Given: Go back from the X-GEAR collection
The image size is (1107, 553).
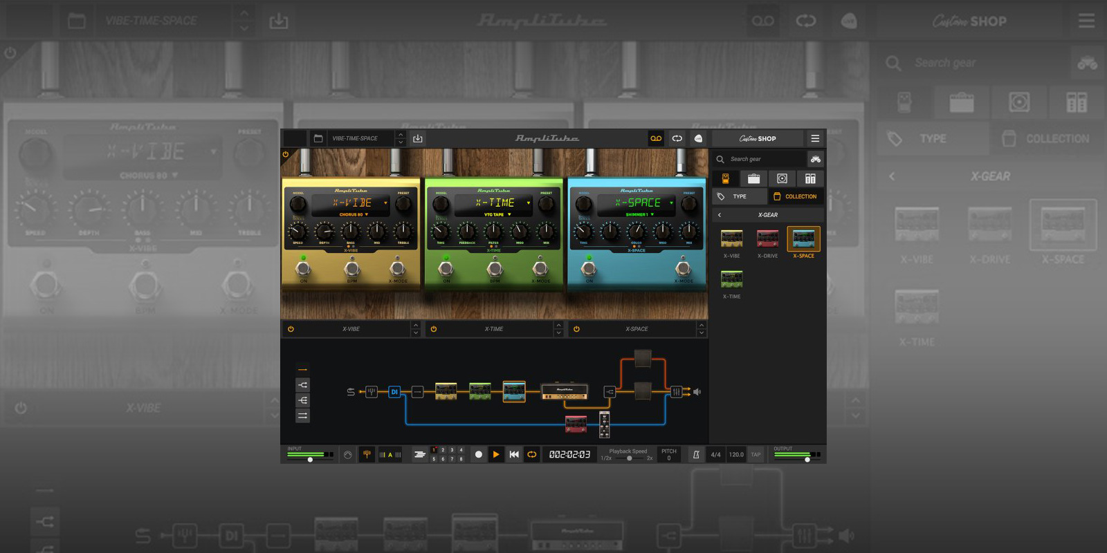Looking at the screenshot, I should tap(720, 215).
